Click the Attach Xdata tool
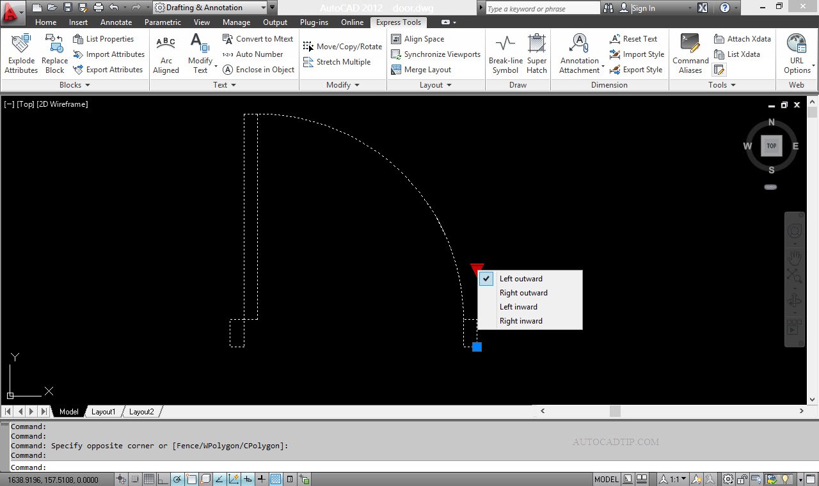 coord(742,39)
